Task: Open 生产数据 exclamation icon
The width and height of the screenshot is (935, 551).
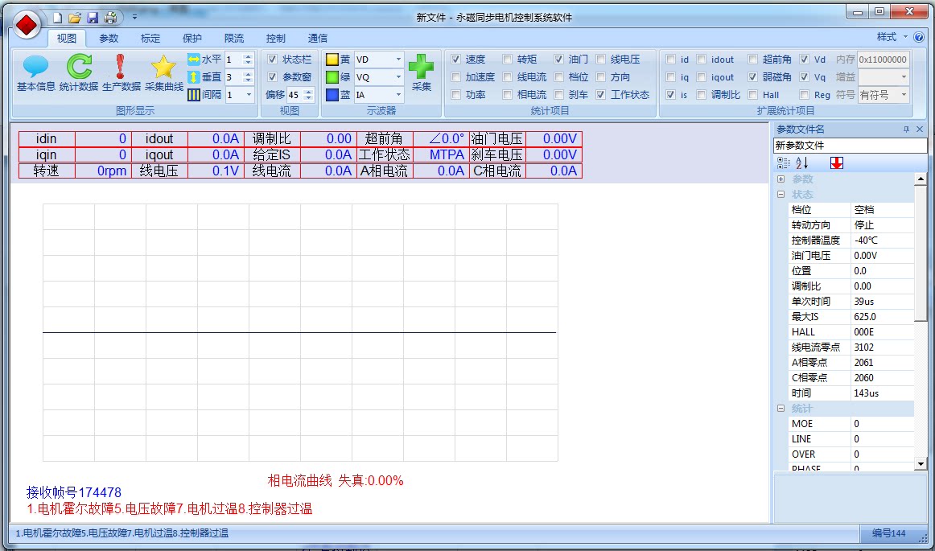Action: click(x=121, y=73)
